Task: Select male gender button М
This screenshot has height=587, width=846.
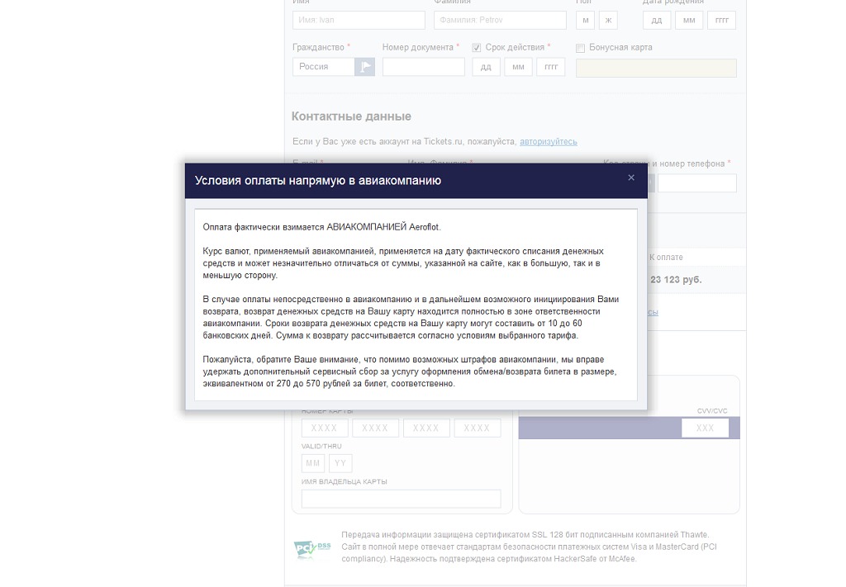Action: tap(586, 20)
